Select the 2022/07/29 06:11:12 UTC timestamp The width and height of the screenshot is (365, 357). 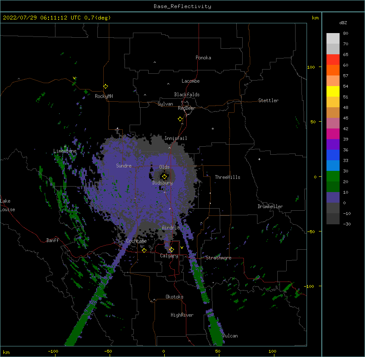pos(42,18)
